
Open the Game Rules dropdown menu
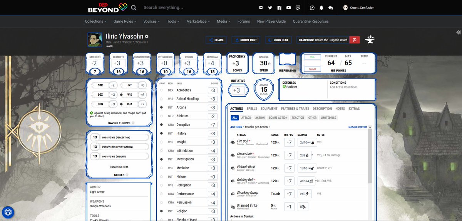tap(125, 22)
